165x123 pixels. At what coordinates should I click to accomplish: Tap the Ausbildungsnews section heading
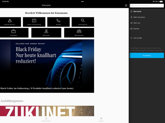(x=12, y=101)
